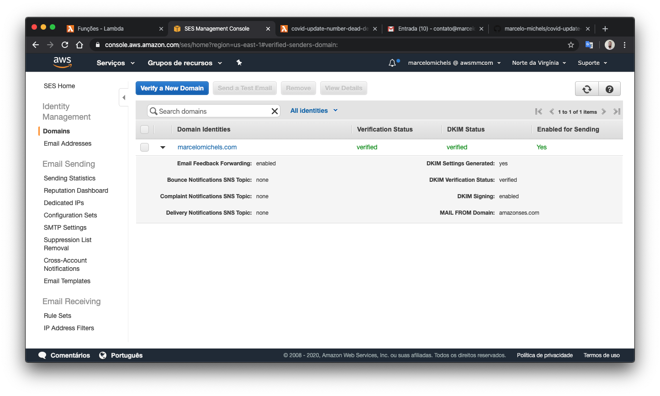The width and height of the screenshot is (660, 396).
Task: Expand the Serviços menu
Action: 116,63
